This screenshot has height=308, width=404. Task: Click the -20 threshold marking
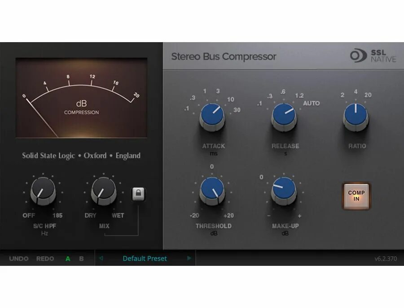[194, 216]
